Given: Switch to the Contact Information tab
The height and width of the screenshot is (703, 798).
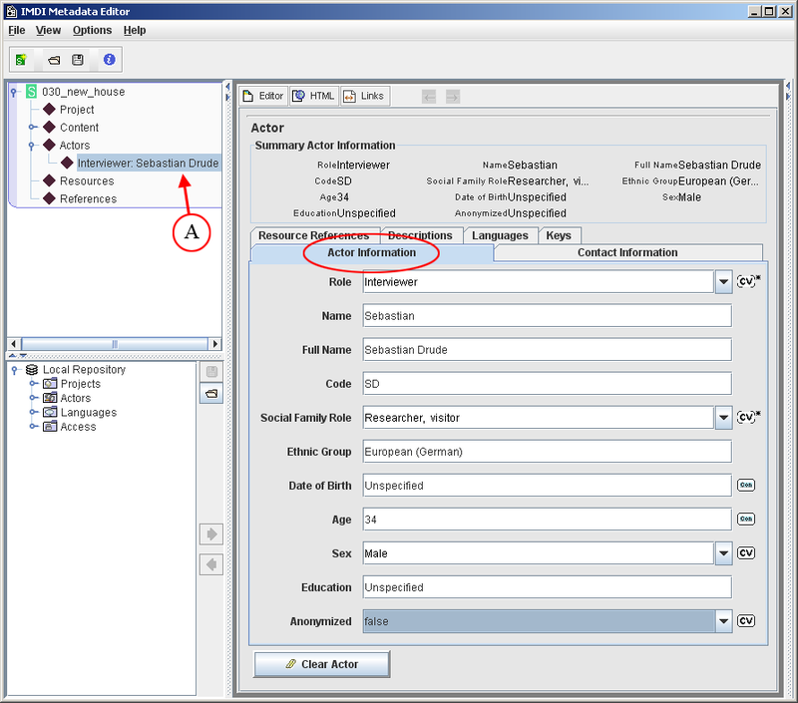Looking at the screenshot, I should [627, 252].
